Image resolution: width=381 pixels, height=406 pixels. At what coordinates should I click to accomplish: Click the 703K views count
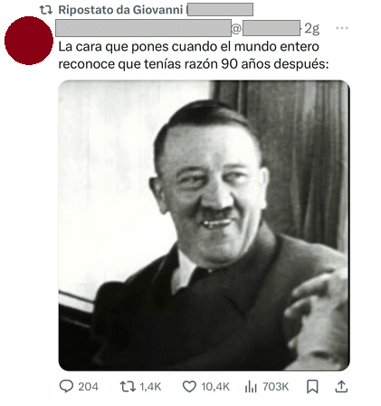tap(276, 386)
